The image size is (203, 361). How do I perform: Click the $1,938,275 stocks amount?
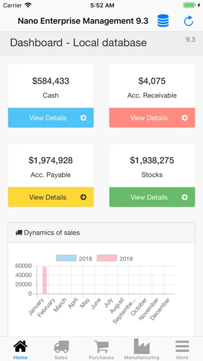[x=152, y=160]
